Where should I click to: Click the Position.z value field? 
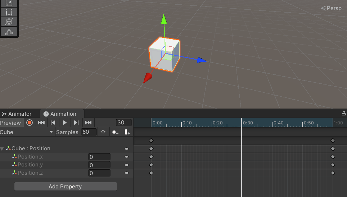[x=99, y=173]
